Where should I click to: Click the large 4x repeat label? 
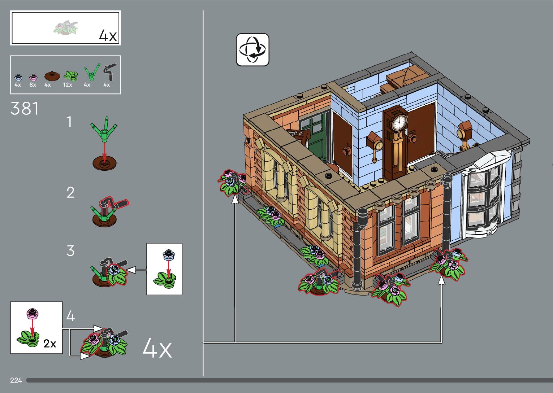pyautogui.click(x=157, y=348)
